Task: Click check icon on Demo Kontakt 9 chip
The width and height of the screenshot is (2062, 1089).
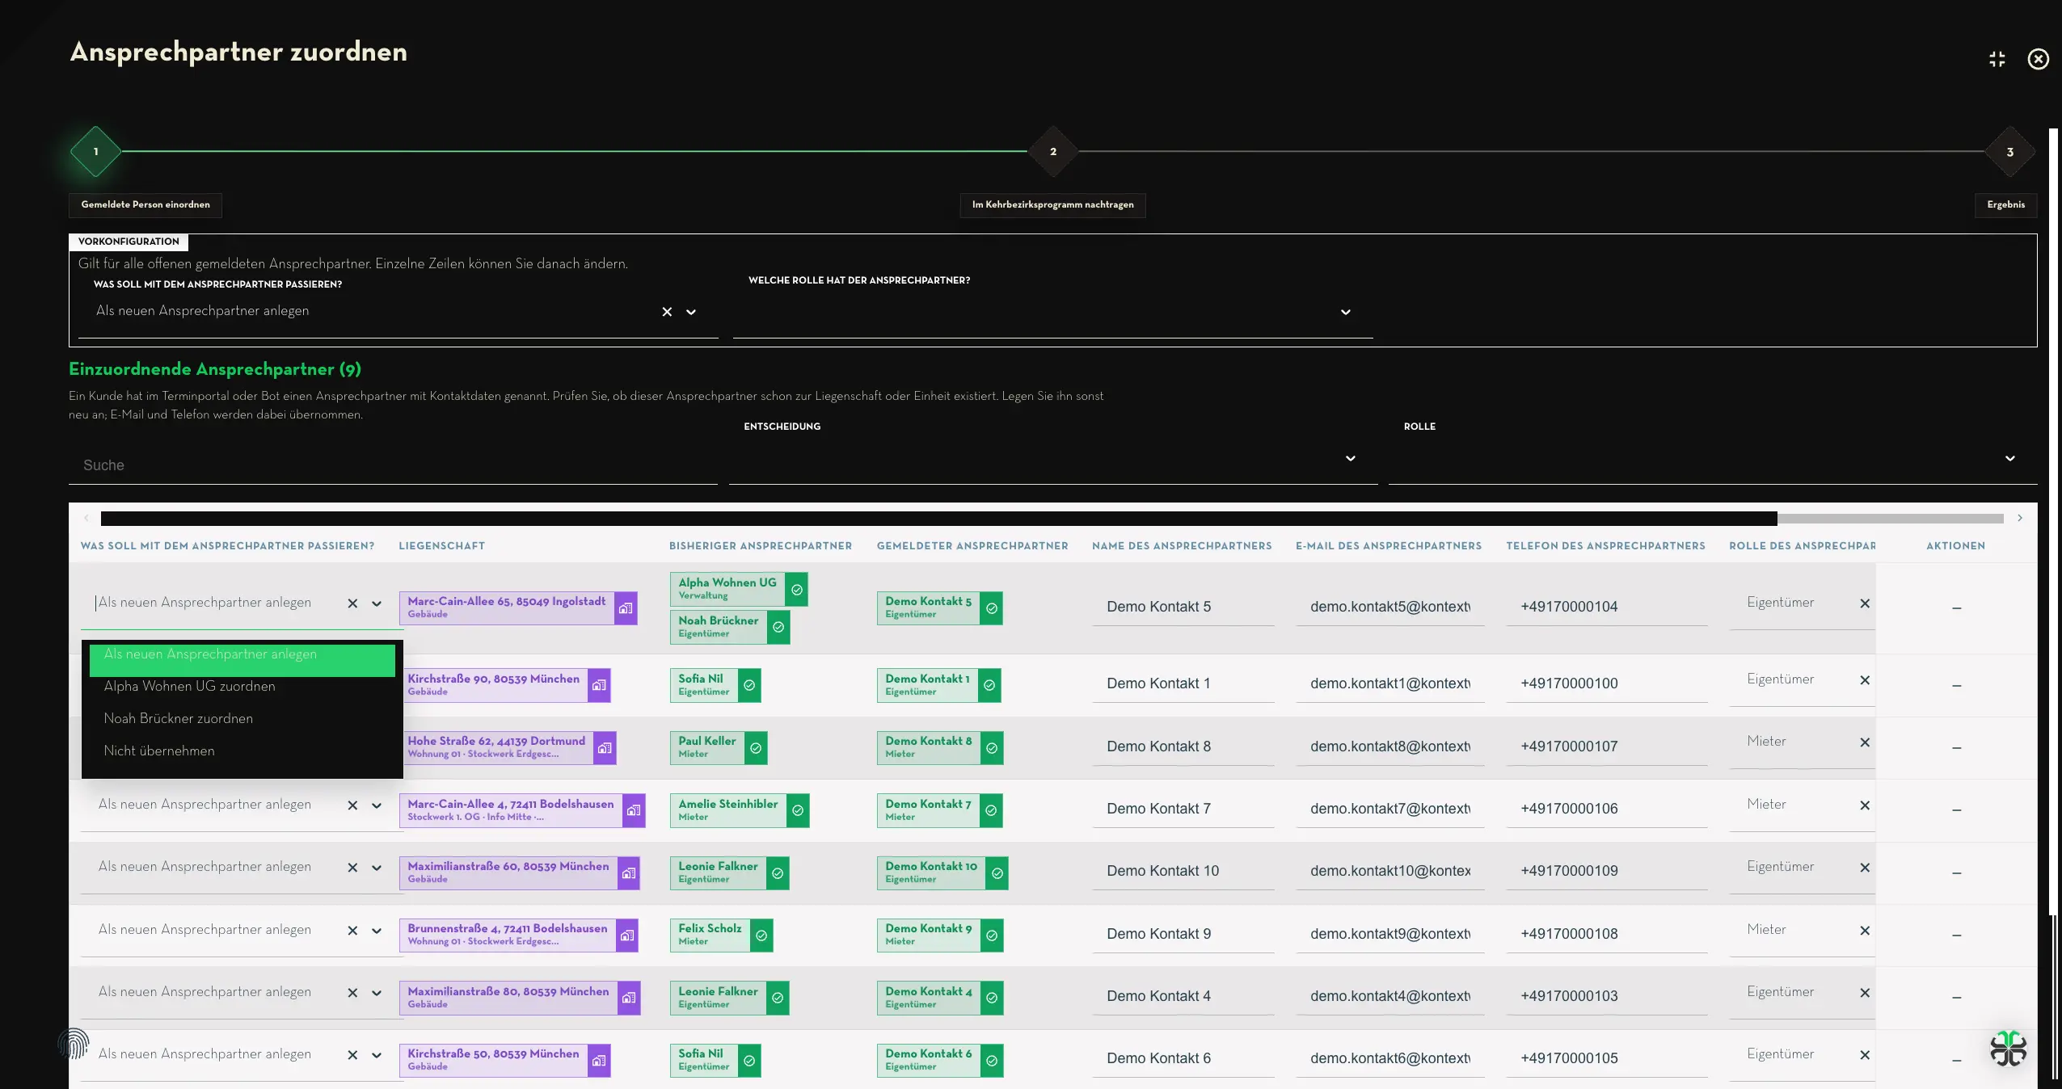Action: pyautogui.click(x=992, y=936)
